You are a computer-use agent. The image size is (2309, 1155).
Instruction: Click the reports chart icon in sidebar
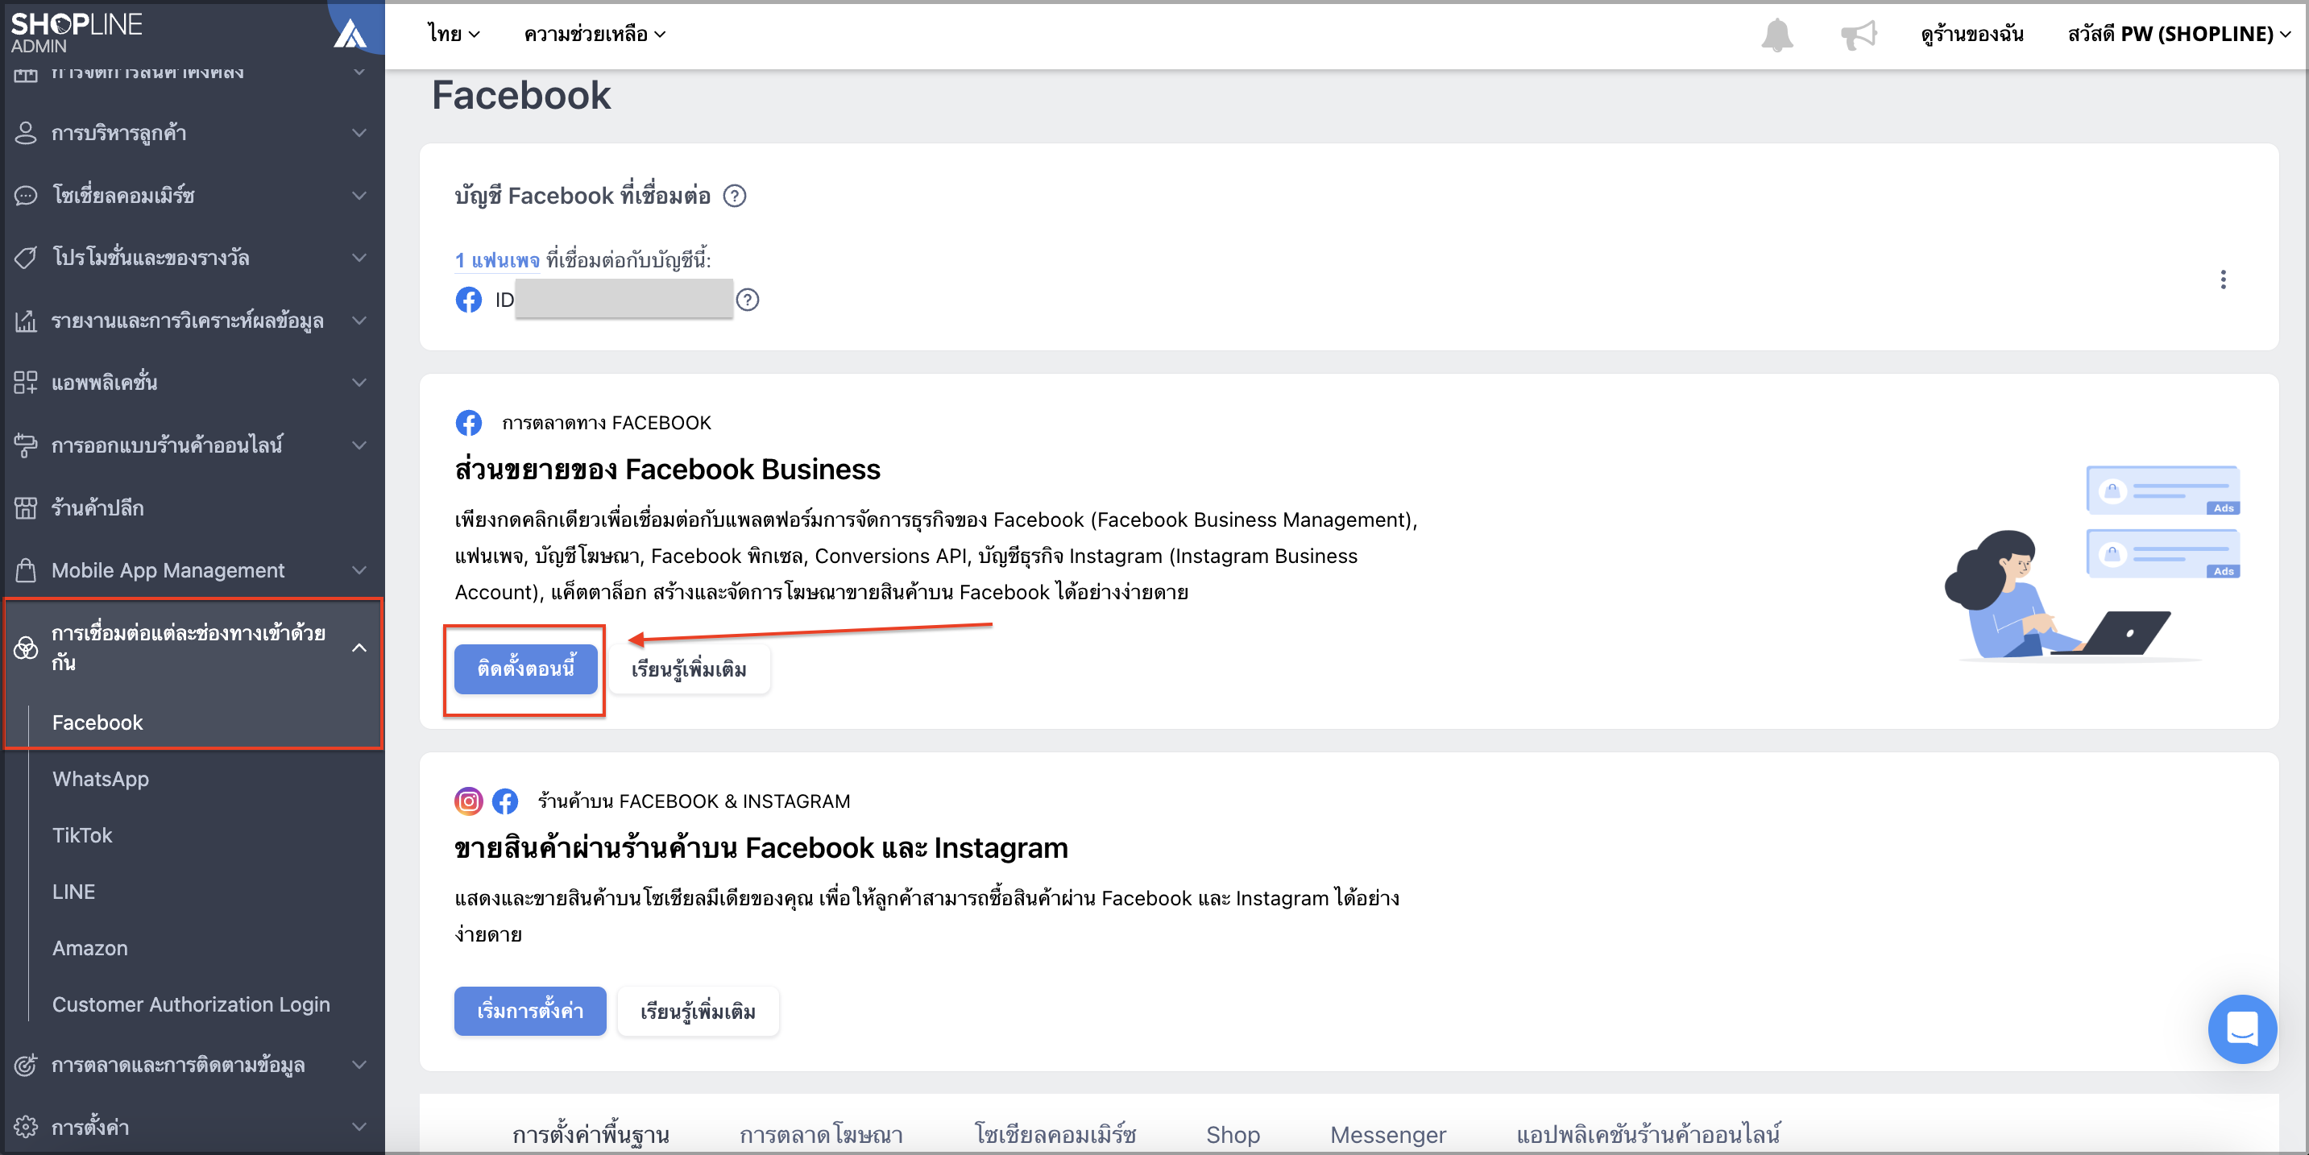(26, 320)
